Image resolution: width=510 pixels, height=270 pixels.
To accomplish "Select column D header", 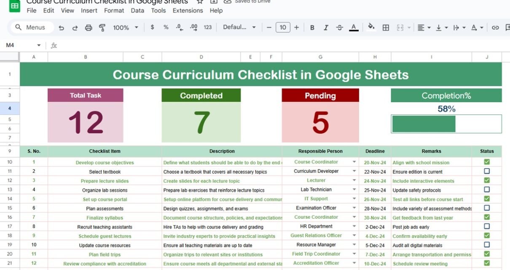I will pyautogui.click(x=201, y=57).
